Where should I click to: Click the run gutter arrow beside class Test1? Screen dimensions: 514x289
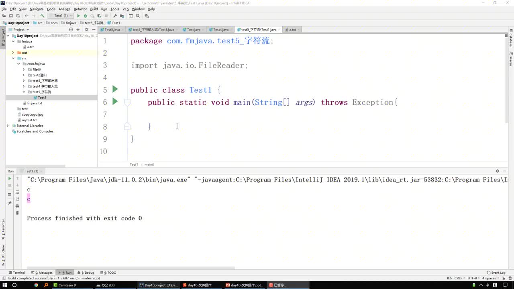point(115,89)
